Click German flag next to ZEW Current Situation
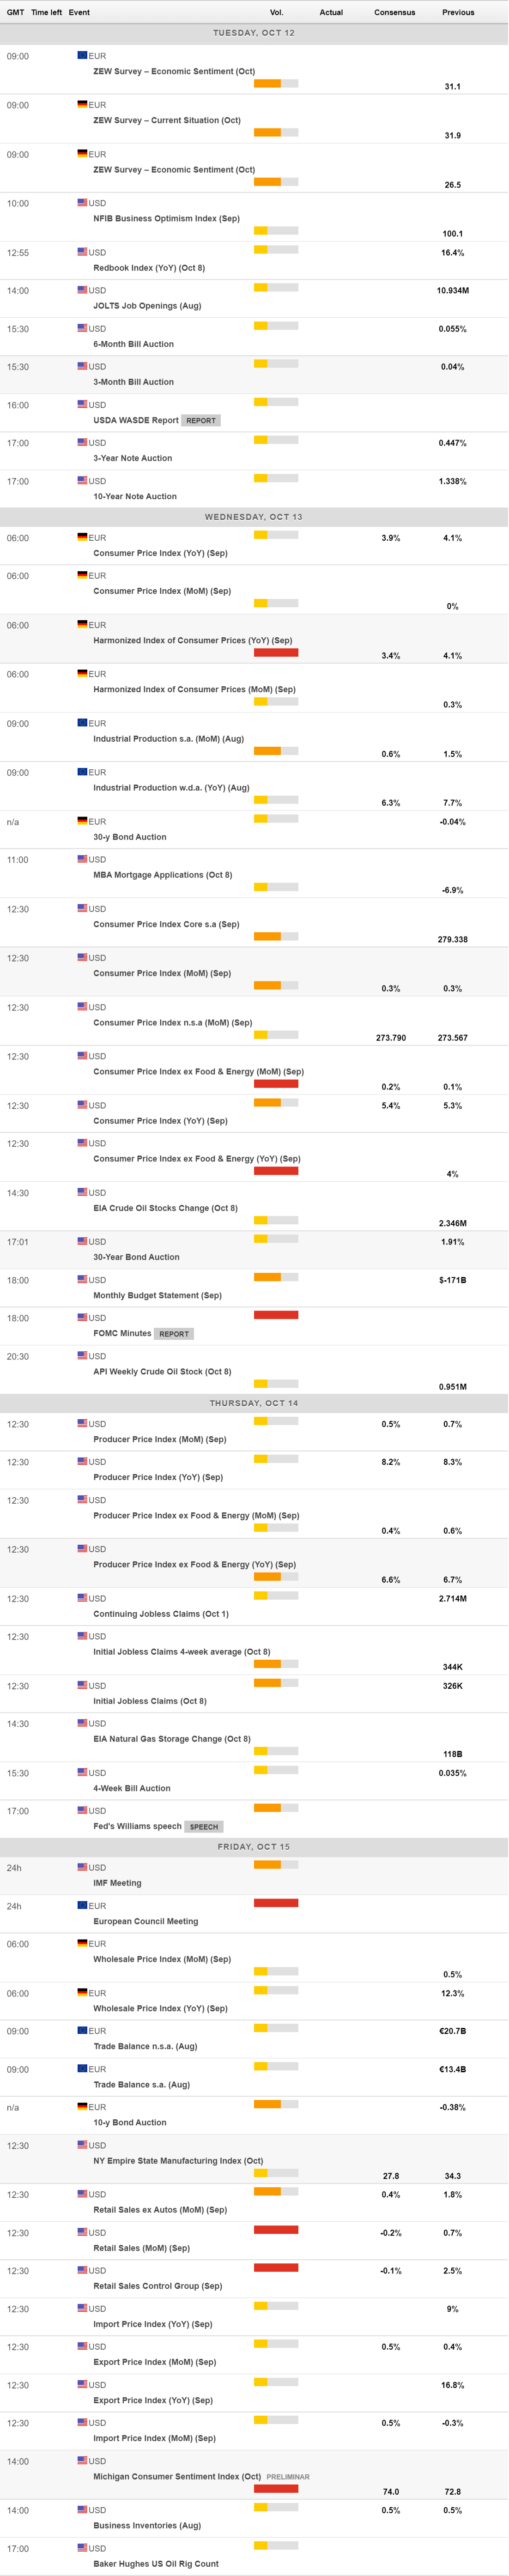 [x=82, y=104]
